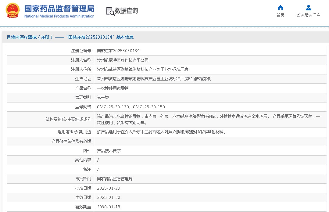Click the 适用范围/预期用途 label
Image resolution: width=329 pixels, height=212 pixels.
[x=74, y=132]
